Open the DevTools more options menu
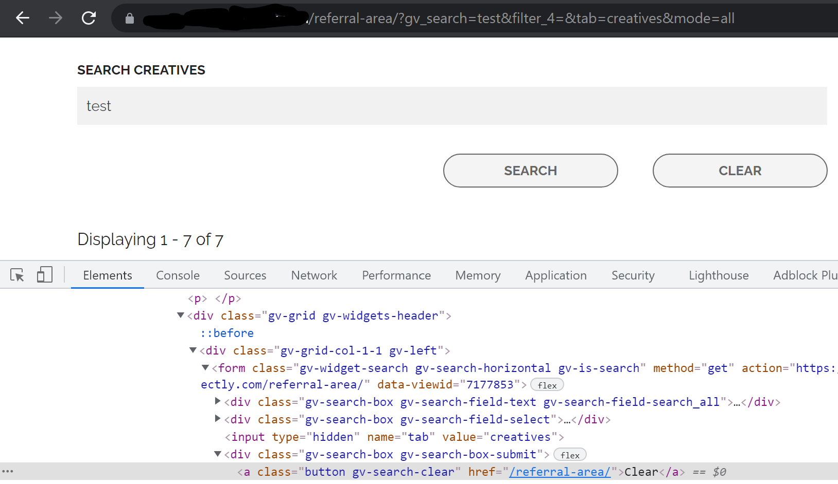This screenshot has width=838, height=484. pyautogui.click(x=8, y=471)
